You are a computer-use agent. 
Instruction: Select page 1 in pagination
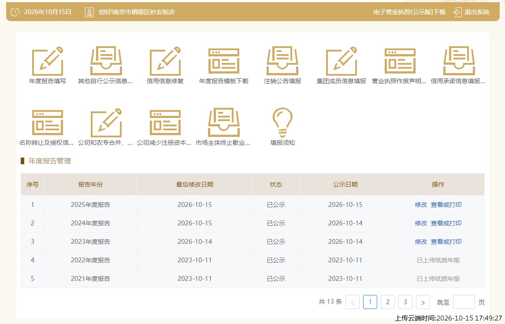(370, 302)
